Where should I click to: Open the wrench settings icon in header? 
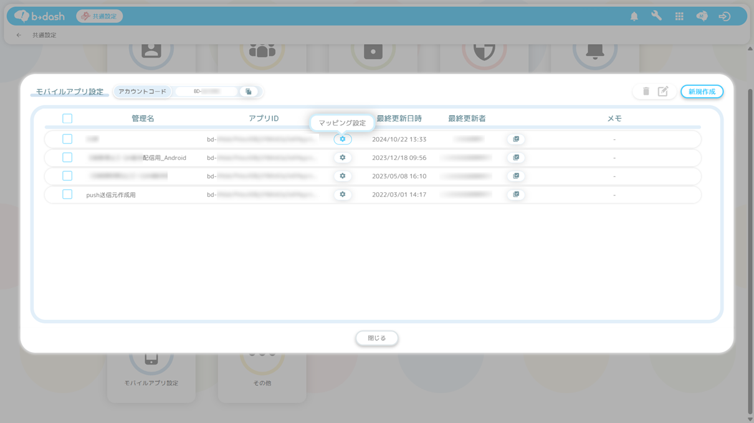click(x=656, y=17)
